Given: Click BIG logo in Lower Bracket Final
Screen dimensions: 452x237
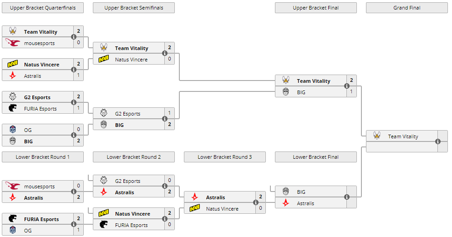Looking at the screenshot, I should pyautogui.click(x=286, y=192).
